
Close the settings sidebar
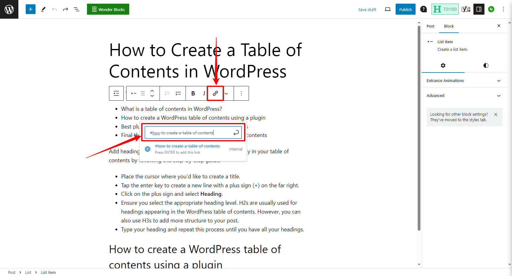tap(499, 26)
